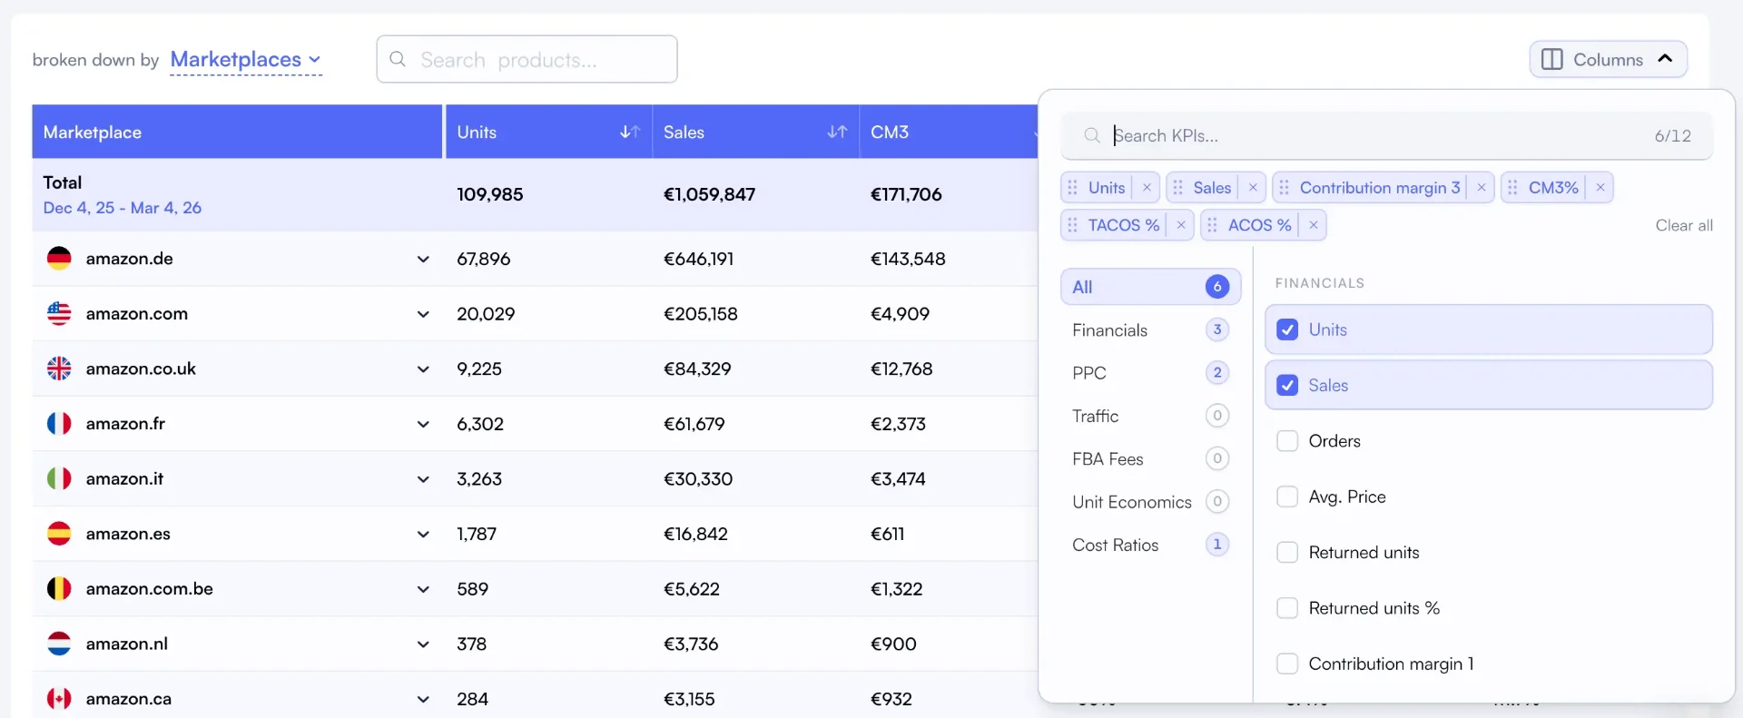This screenshot has height=718, width=1743.
Task: Uncheck the Units KPI checkbox
Action: pyautogui.click(x=1287, y=329)
